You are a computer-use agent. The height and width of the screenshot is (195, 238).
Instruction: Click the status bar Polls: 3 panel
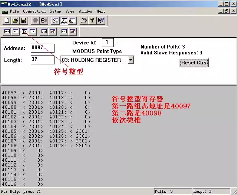(x=173, y=191)
